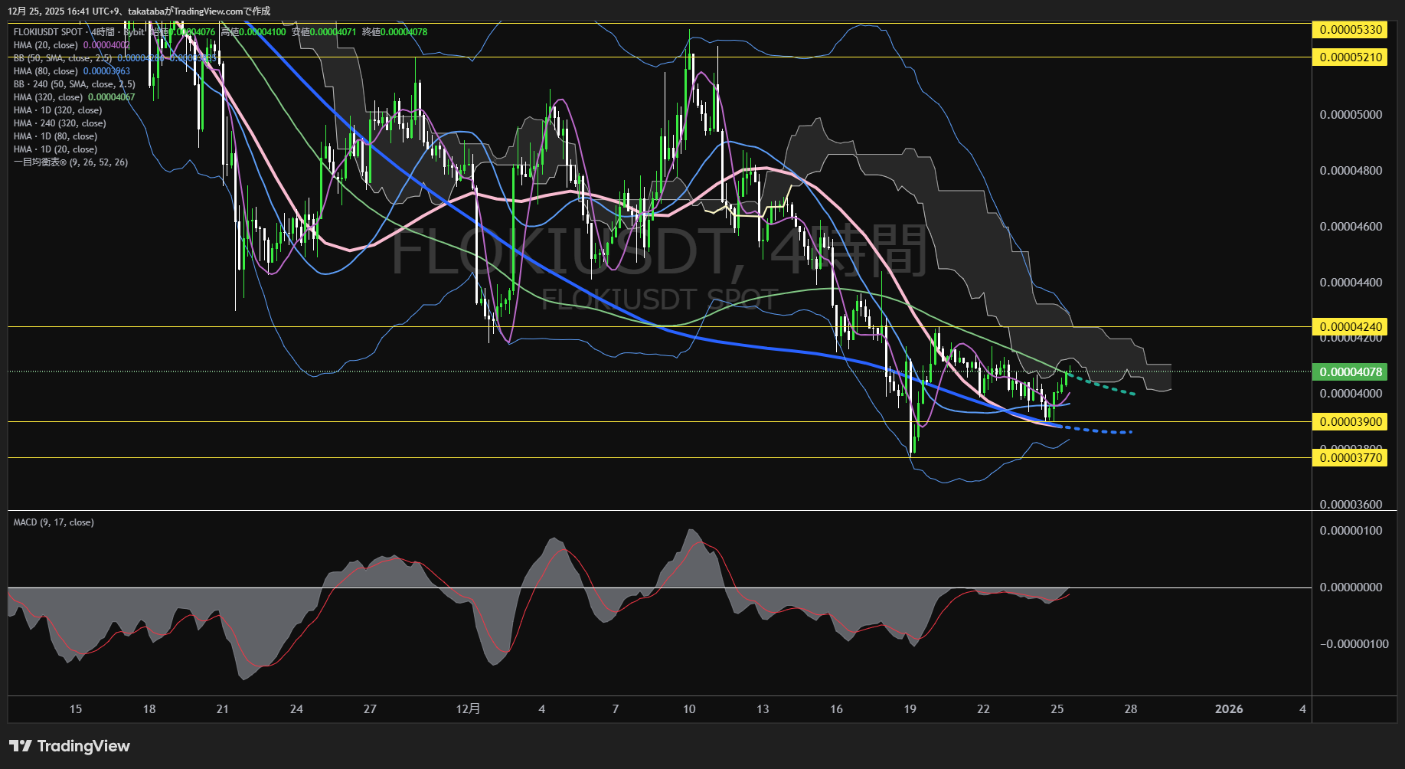Click the yellow 0.00004240 horizontal line label

(x=1351, y=327)
